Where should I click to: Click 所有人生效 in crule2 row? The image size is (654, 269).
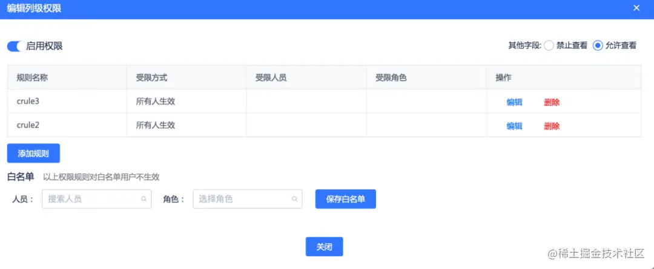click(x=155, y=125)
